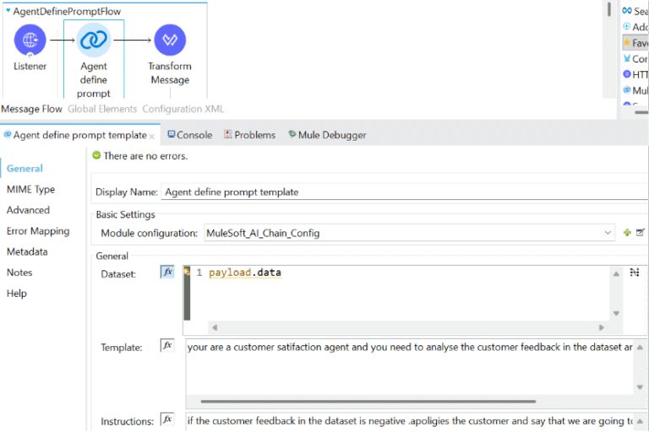Add a new module configuration with plus icon
Viewport: 649px width, 432px height.
coord(627,233)
